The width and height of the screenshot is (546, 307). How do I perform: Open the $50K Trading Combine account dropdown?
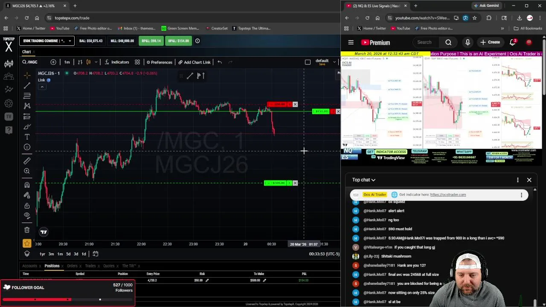[x=47, y=41]
